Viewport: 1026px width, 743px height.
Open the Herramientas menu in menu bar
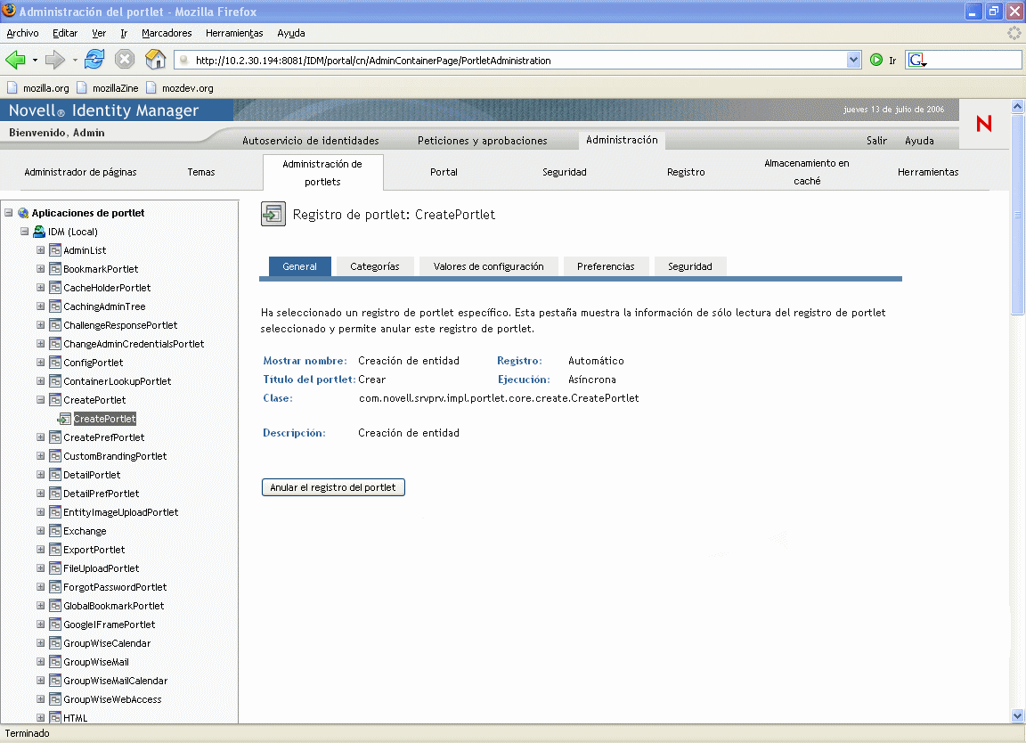[234, 33]
